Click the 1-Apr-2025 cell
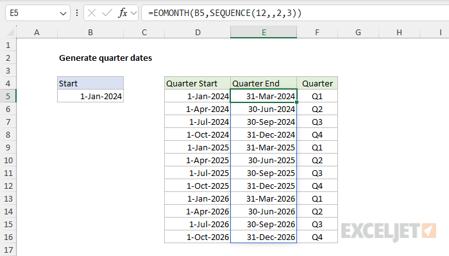 point(198,160)
